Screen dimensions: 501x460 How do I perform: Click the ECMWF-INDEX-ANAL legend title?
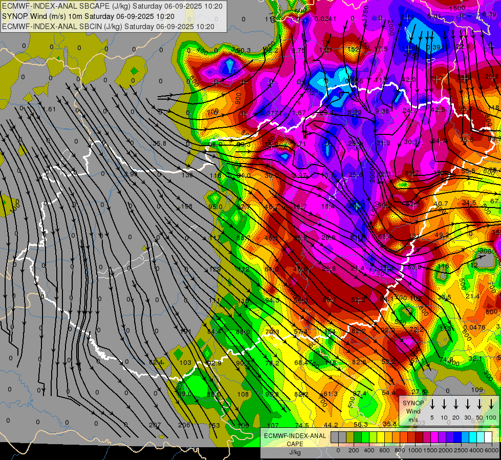coord(295,436)
